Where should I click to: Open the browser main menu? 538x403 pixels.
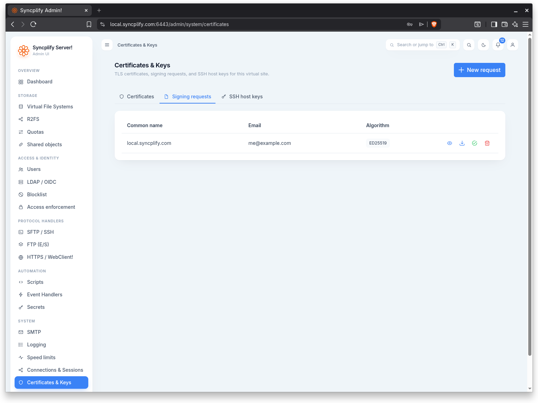point(525,24)
